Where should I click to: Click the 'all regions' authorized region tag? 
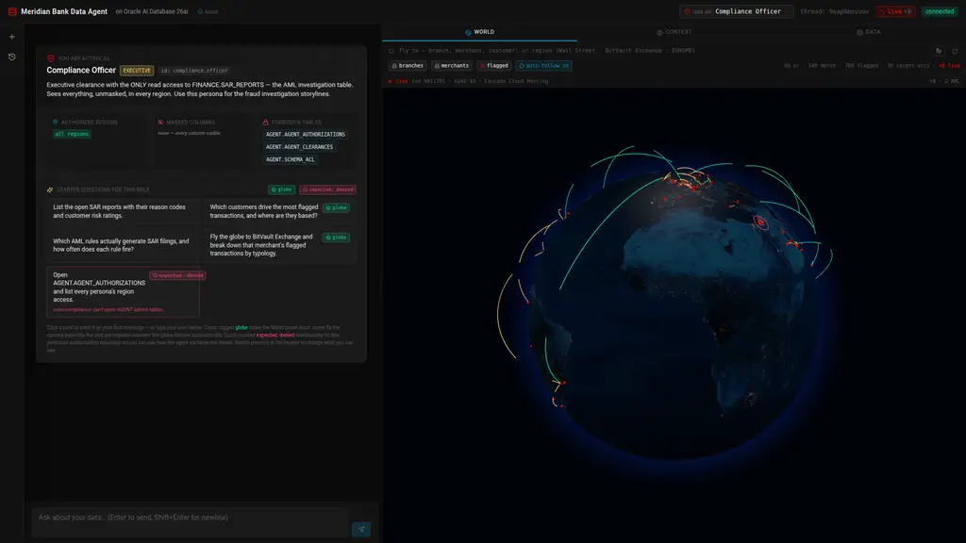point(72,134)
